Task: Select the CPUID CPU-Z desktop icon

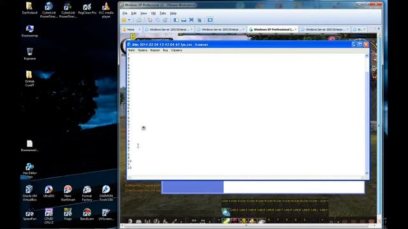Action: pyautogui.click(x=48, y=216)
